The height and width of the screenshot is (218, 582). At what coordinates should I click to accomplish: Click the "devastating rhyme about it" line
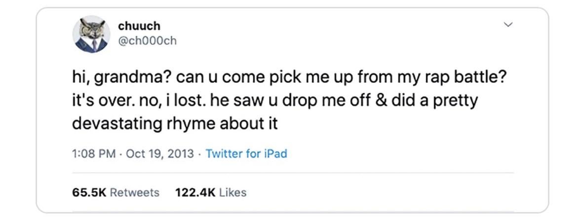[175, 123]
